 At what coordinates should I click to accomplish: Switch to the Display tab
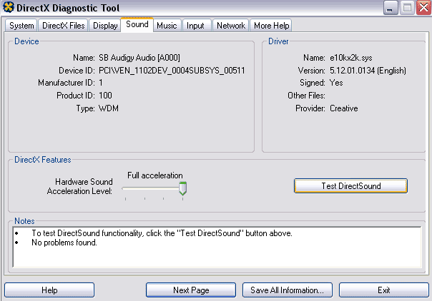[105, 26]
